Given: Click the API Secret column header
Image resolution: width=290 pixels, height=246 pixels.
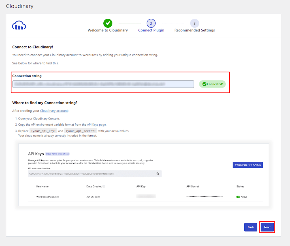Looking at the screenshot, I should [193, 187].
